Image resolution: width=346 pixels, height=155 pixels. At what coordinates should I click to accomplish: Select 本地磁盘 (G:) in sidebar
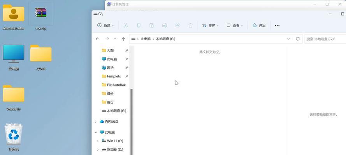[114, 111]
